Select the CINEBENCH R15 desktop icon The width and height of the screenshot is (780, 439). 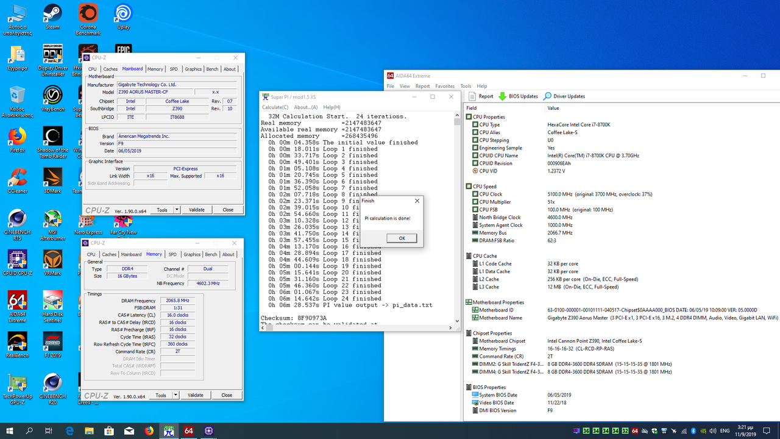tap(17, 225)
